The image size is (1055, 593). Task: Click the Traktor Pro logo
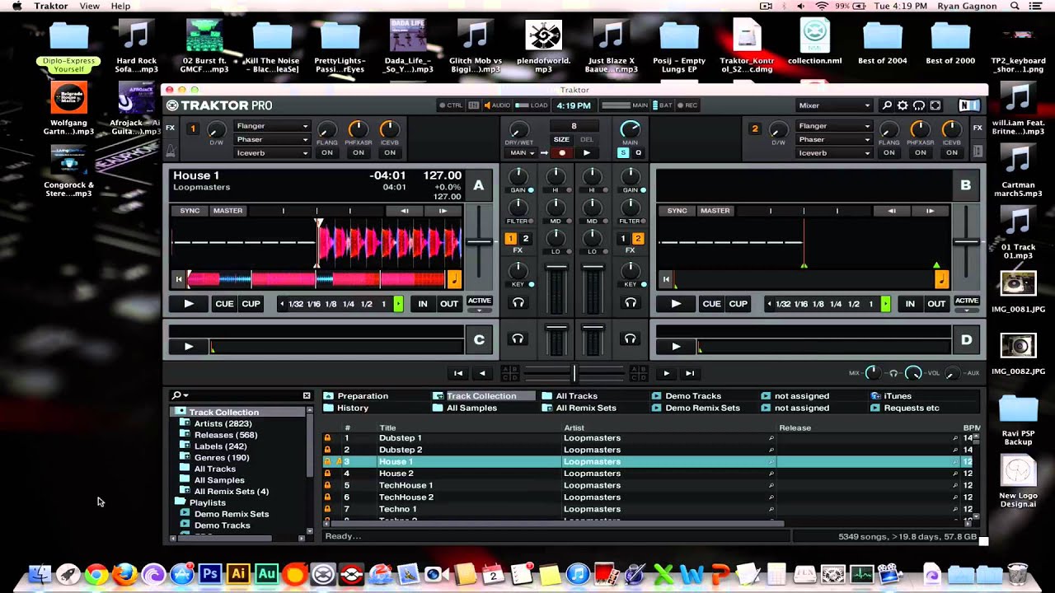click(x=219, y=105)
